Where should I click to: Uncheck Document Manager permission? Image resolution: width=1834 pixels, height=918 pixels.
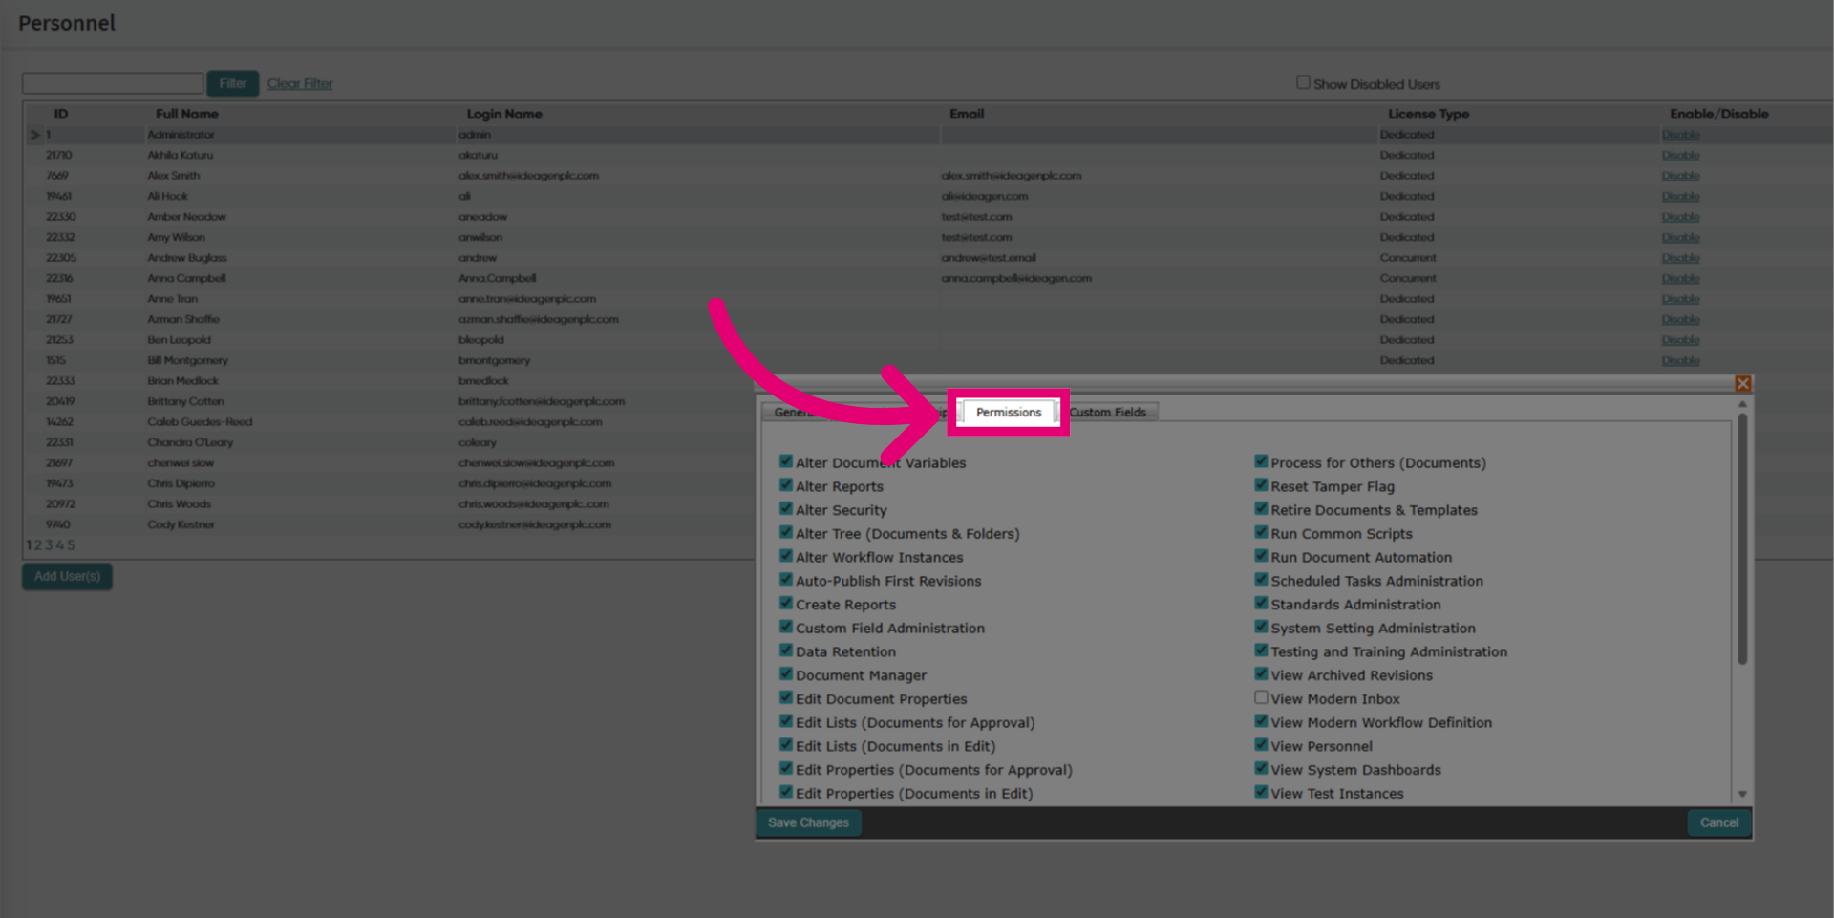pos(785,674)
